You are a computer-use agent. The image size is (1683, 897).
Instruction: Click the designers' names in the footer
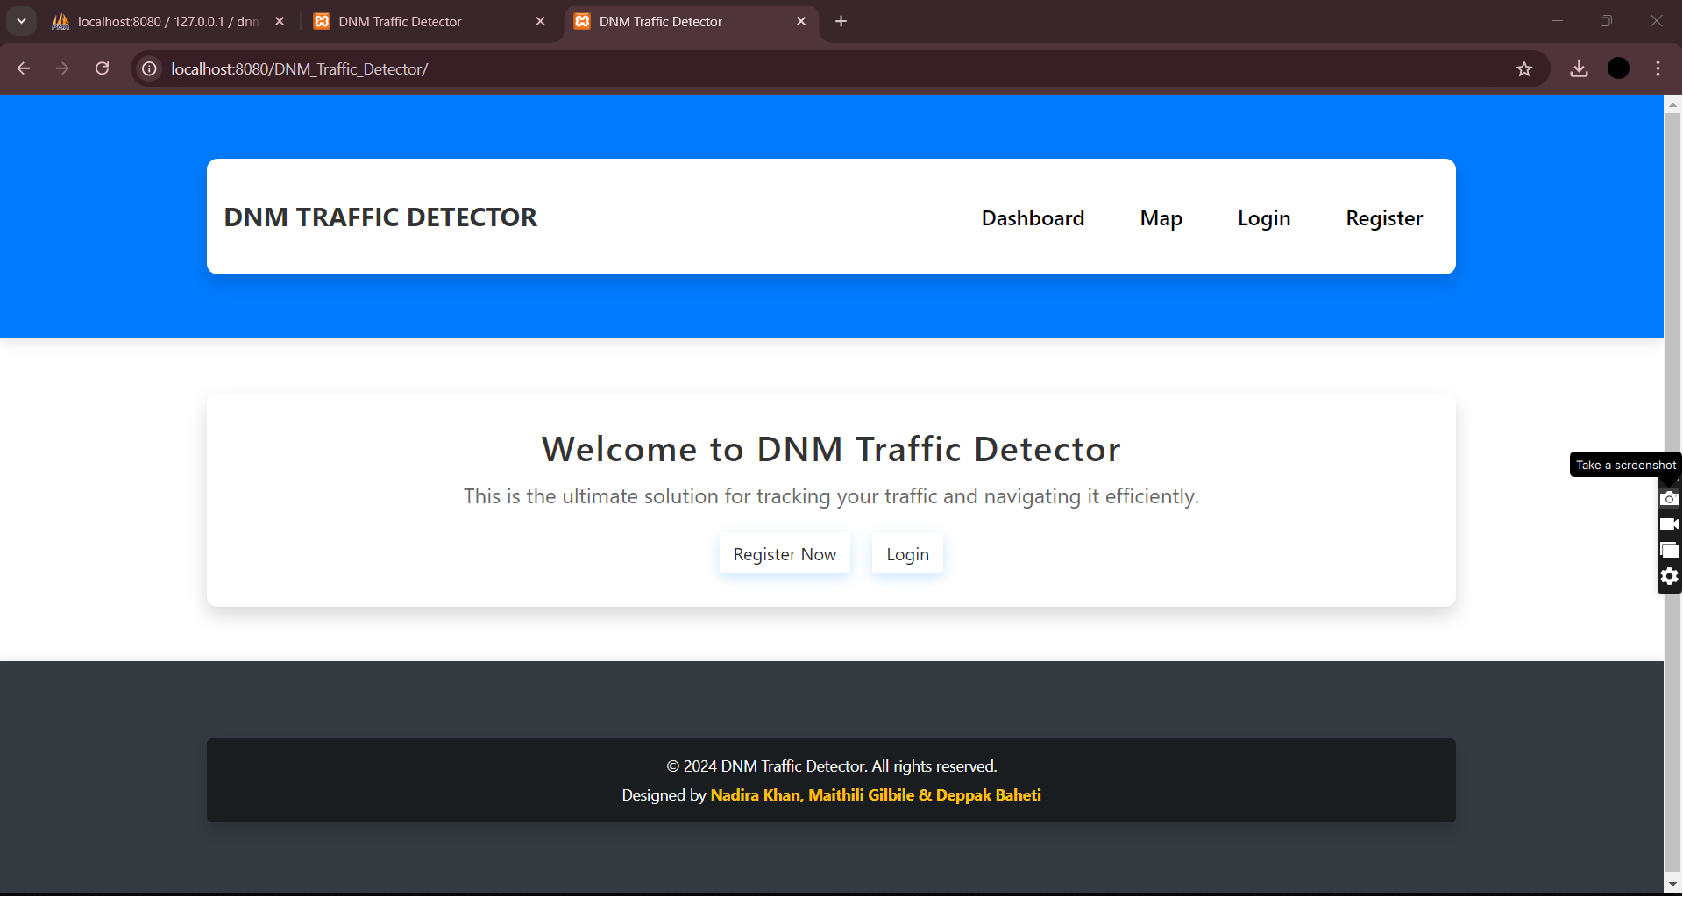[876, 795]
